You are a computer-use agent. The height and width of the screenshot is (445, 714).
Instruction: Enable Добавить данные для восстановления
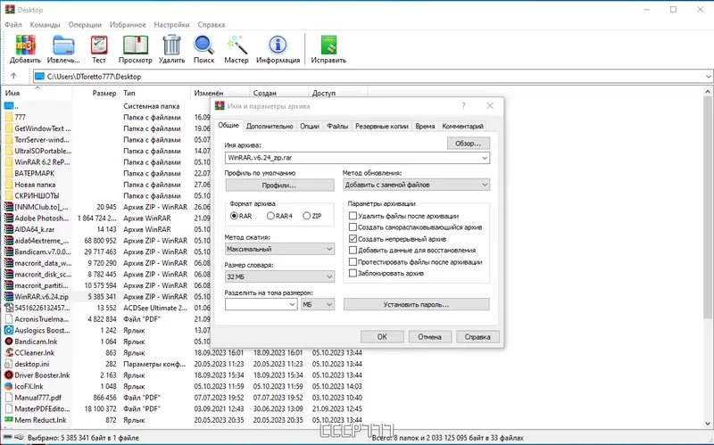353,251
